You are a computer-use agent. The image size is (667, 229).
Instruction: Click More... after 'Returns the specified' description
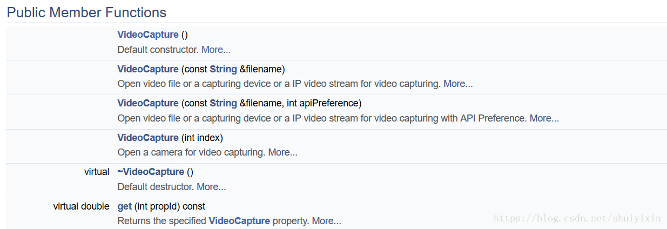pos(326,221)
